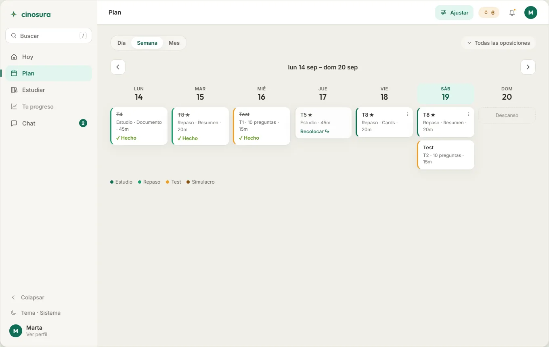Screen dimensions: 549x347
Task: Click the Repaso legend label
Action: coord(152,182)
